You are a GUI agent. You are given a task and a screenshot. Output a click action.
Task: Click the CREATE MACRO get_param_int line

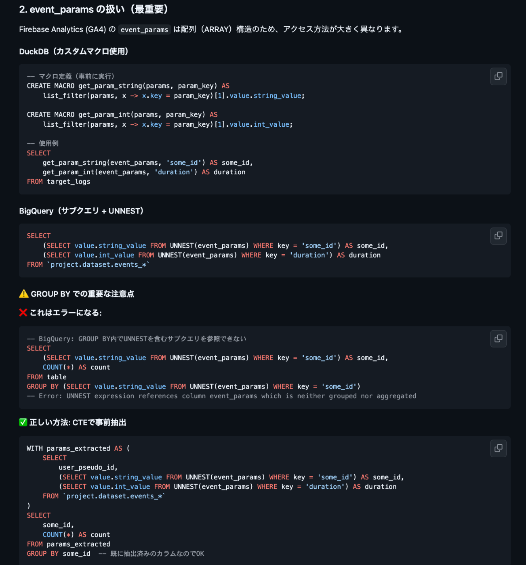[122, 115]
